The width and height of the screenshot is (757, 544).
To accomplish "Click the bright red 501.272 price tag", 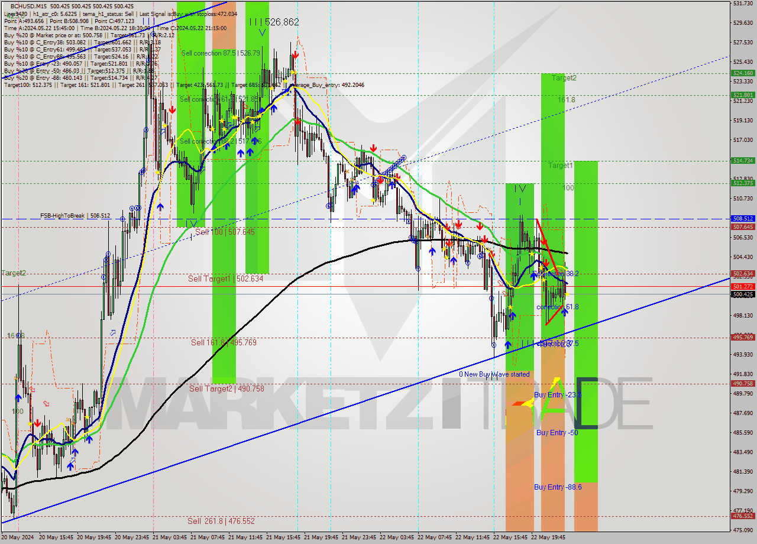I will click(x=743, y=286).
